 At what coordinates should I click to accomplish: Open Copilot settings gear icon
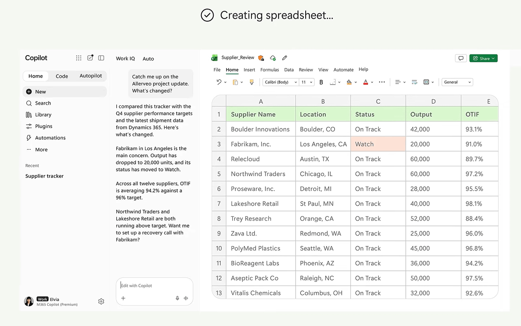[x=101, y=301]
